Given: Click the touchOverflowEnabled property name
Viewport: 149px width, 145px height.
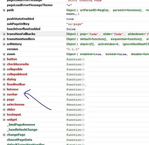Looking at the screenshot, I should pyautogui.click(x=23, y=29).
